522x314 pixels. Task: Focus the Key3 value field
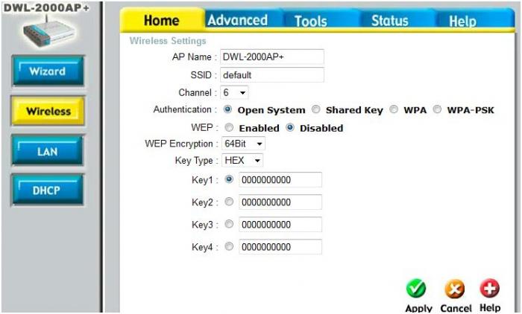[280, 225]
